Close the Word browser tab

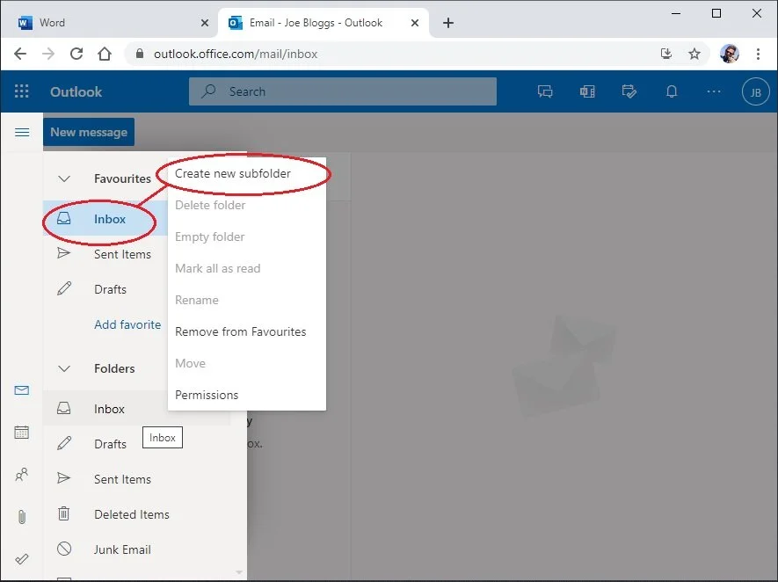(205, 23)
